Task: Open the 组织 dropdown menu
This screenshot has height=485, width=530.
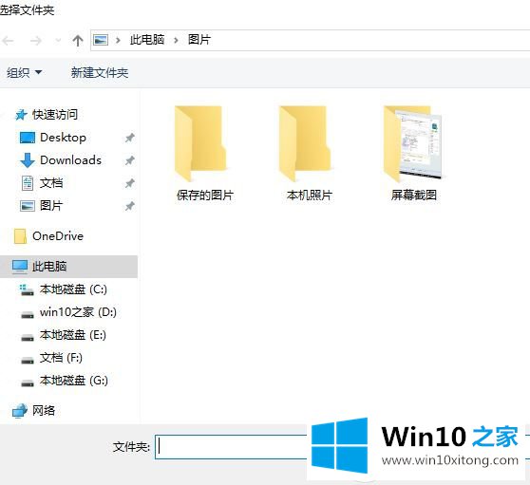Action: [x=25, y=73]
